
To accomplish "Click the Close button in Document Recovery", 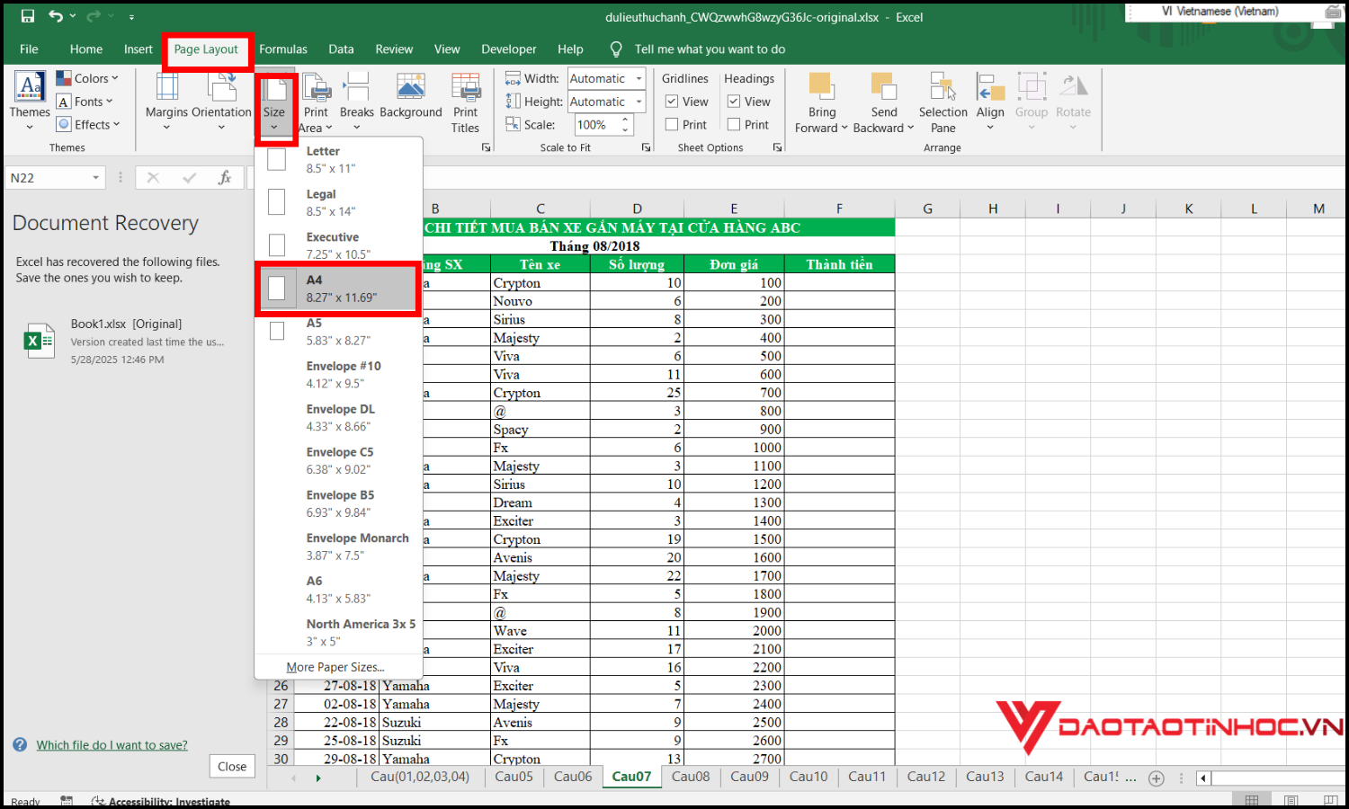I will coord(232,767).
